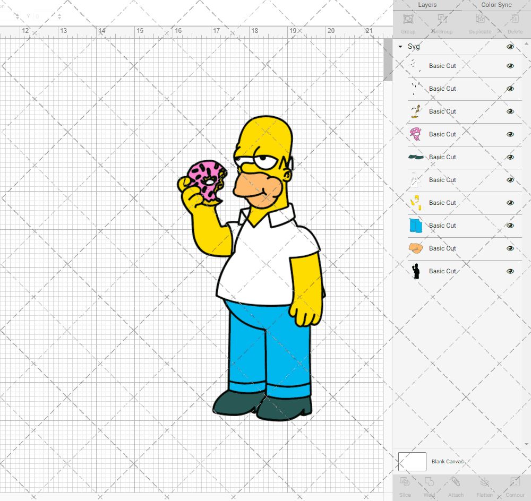531x501 pixels.
Task: Select the yellow skin layer thumbnail
Action: pos(416,203)
